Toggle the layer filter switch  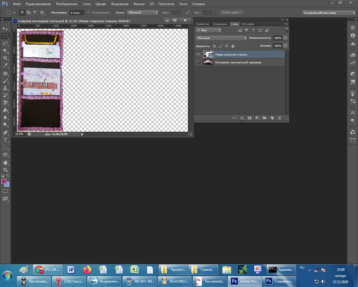point(287,30)
